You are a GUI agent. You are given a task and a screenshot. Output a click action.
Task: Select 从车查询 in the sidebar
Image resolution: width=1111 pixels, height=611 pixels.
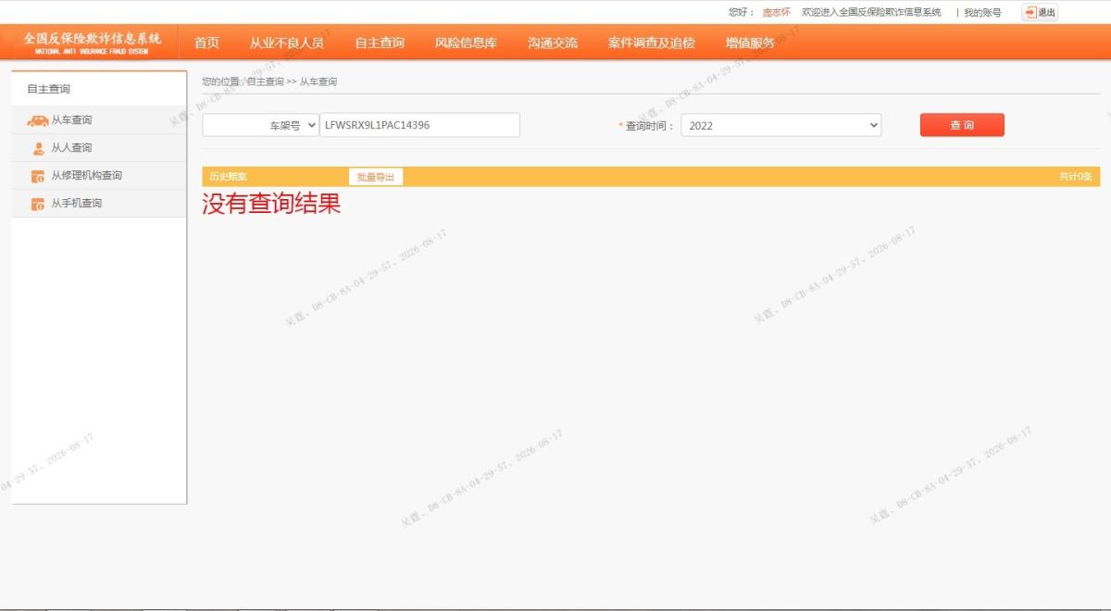point(99,120)
